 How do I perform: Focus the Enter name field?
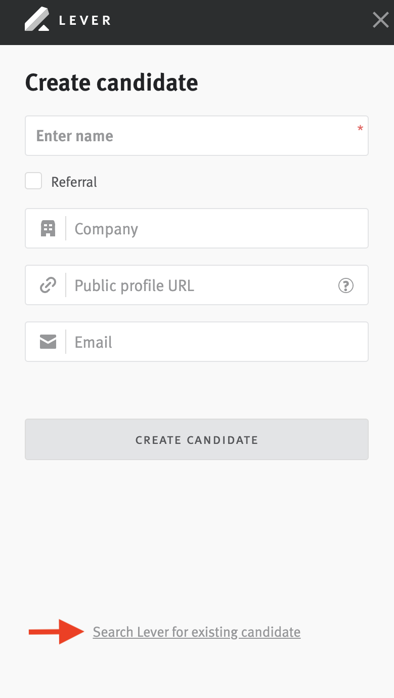tap(196, 136)
